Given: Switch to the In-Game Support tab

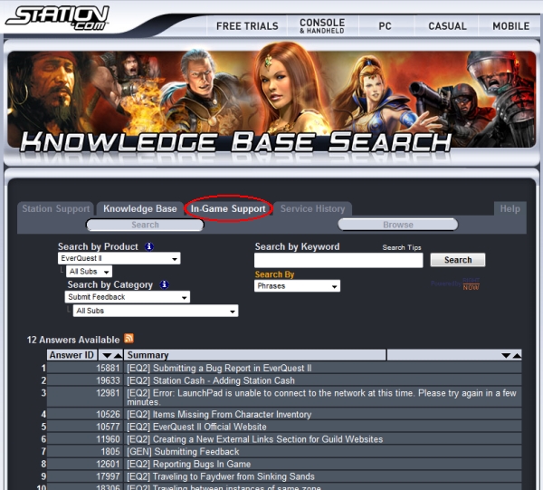Looking at the screenshot, I should pos(228,209).
